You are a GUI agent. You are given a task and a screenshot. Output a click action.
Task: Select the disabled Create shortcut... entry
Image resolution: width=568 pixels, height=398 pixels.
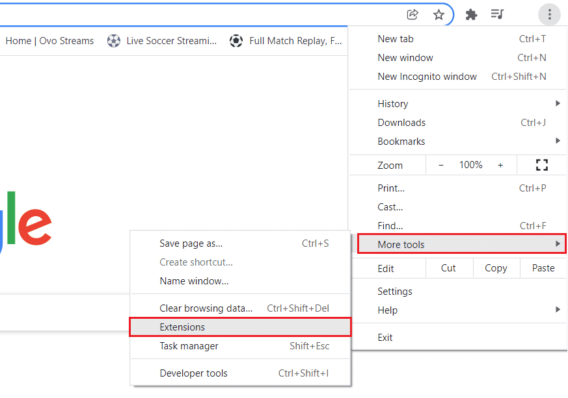pyautogui.click(x=240, y=262)
